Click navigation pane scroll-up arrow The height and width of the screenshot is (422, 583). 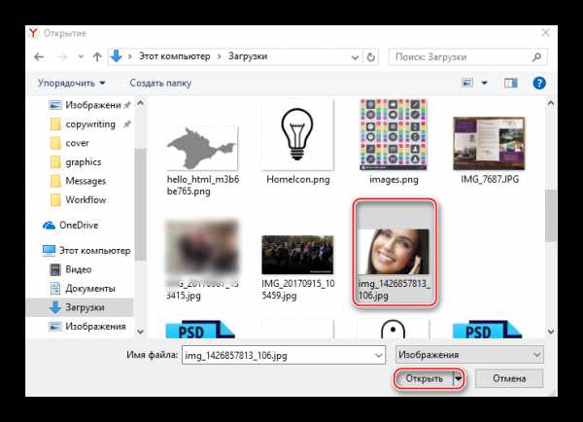(140, 103)
